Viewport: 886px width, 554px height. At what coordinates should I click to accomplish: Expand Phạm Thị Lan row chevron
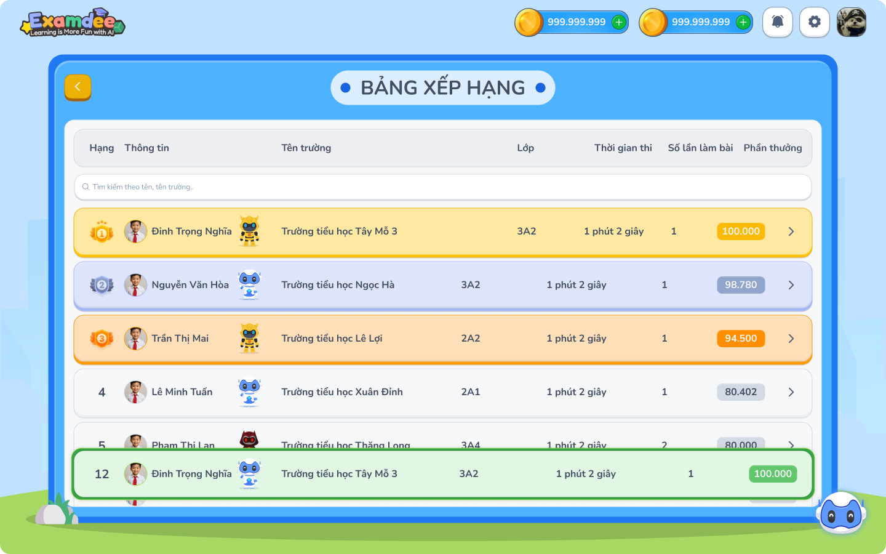(x=791, y=444)
